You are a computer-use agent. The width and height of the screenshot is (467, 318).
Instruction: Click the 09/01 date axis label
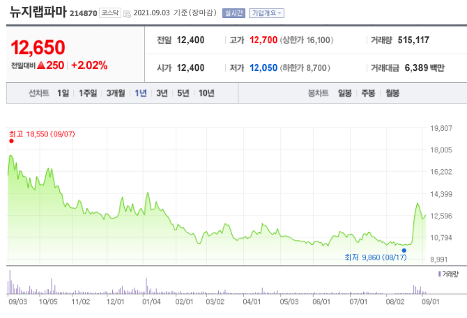coord(430,302)
